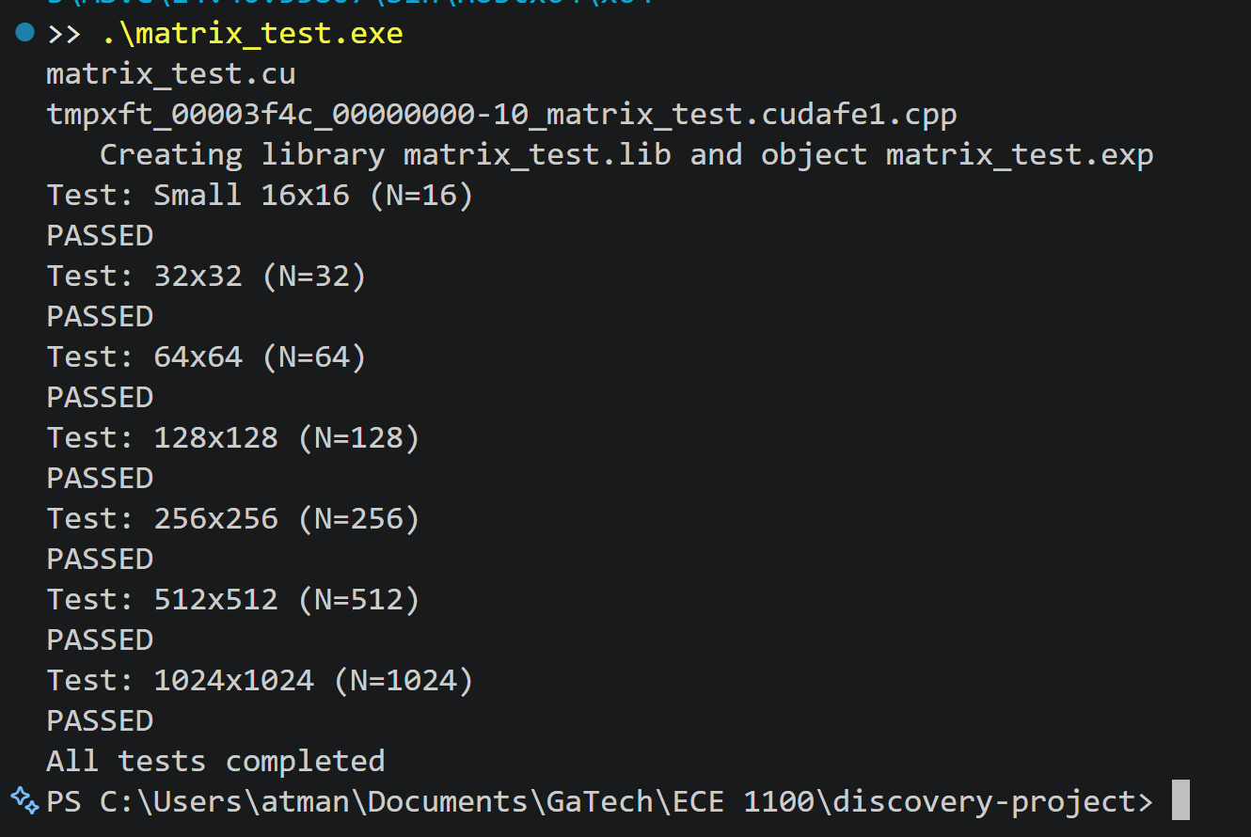The image size is (1251, 837).
Task: Click the .\matrix_test.exe command text
Action: 253,35
